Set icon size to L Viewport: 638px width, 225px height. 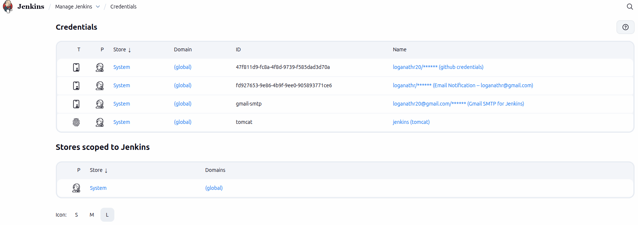tap(107, 215)
